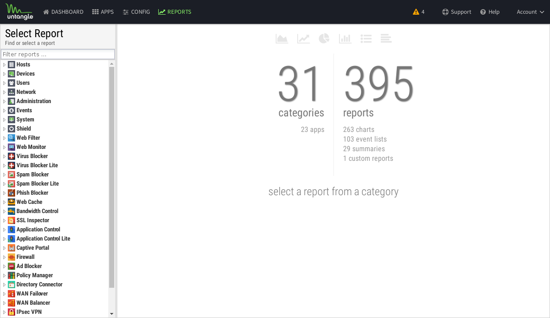The height and width of the screenshot is (318, 550).
Task: Click the Ad Blocker icon
Action: click(11, 266)
